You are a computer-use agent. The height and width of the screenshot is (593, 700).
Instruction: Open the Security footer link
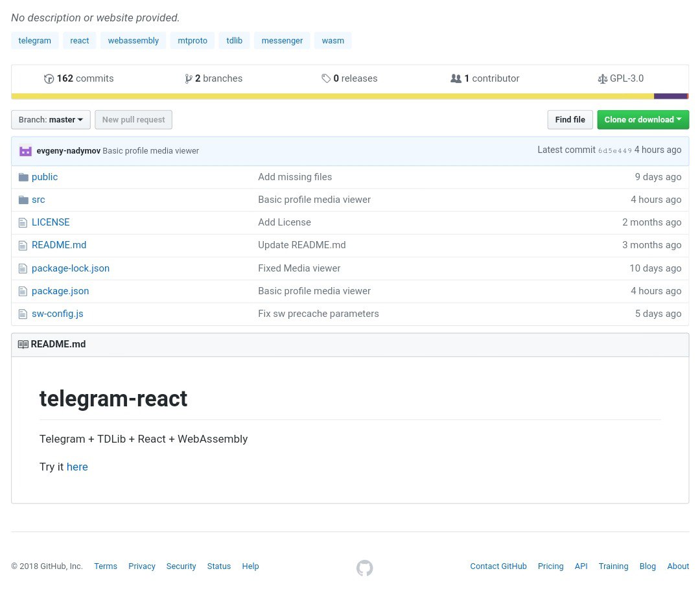(181, 566)
